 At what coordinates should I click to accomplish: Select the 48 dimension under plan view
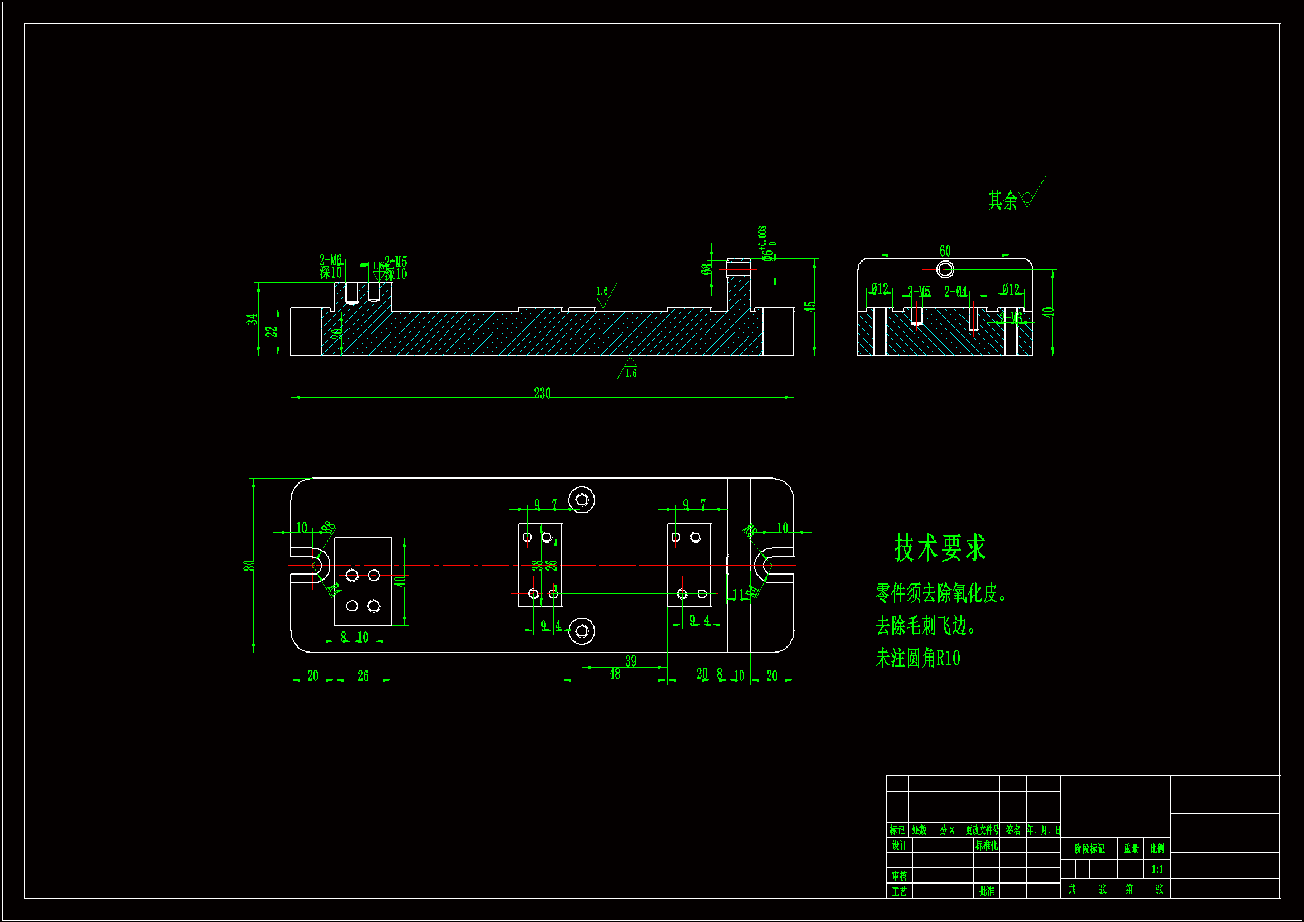pyautogui.click(x=615, y=674)
